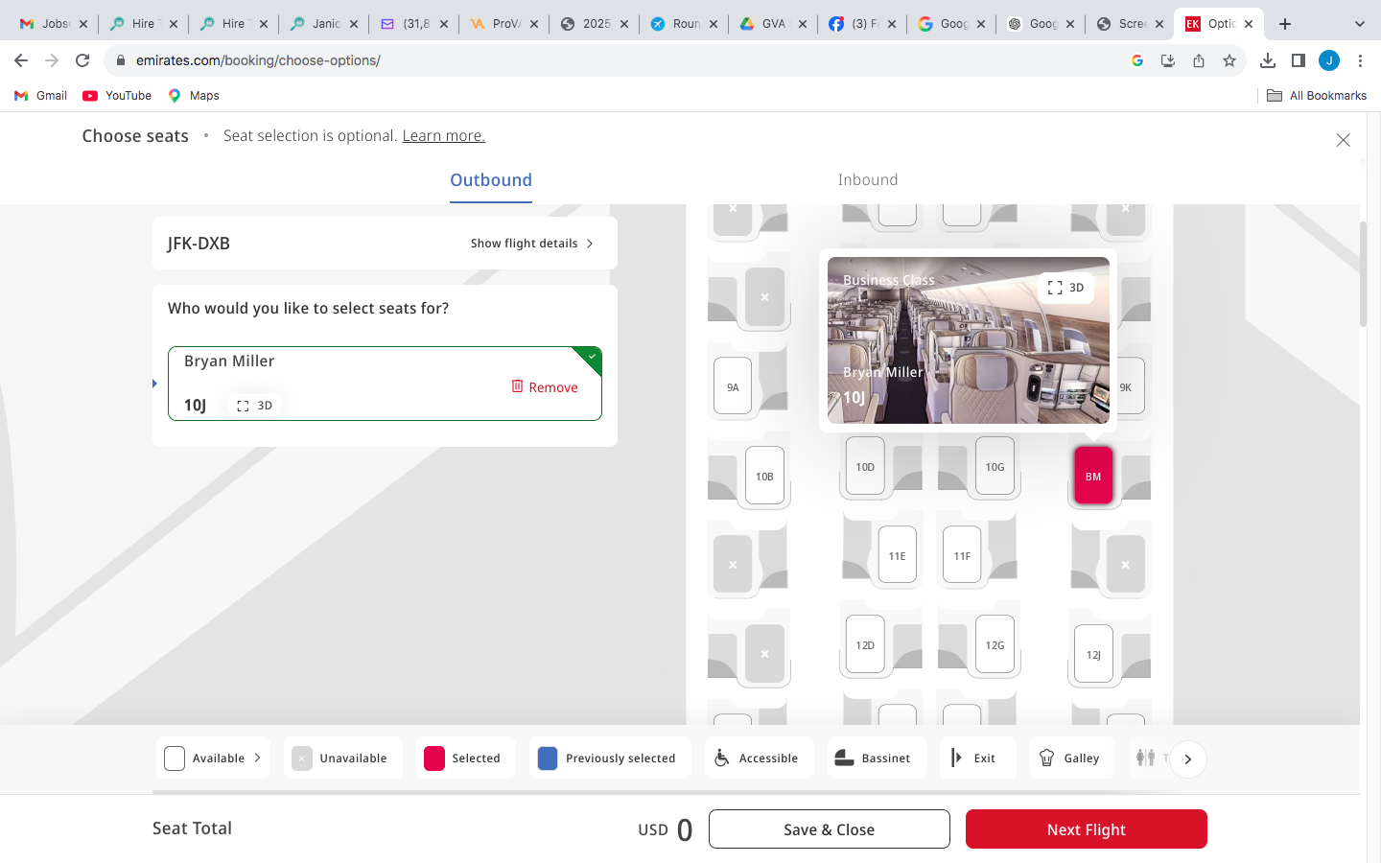This screenshot has height=863, width=1381.
Task: Switch to the Inbound tab
Action: pos(868,180)
